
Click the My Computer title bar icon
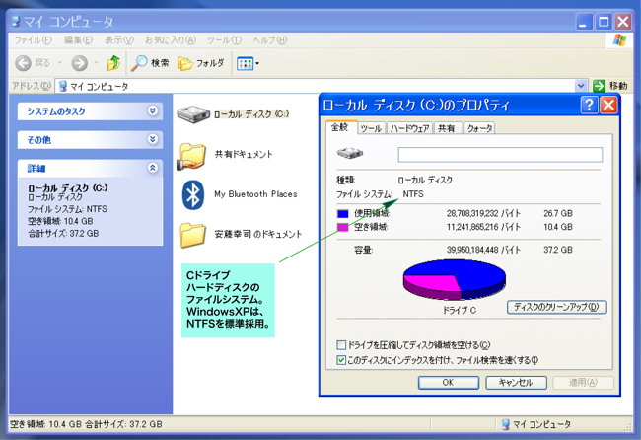tap(16, 21)
